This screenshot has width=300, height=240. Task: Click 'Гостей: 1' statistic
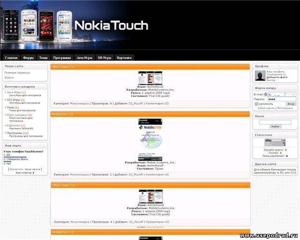pos(275,153)
